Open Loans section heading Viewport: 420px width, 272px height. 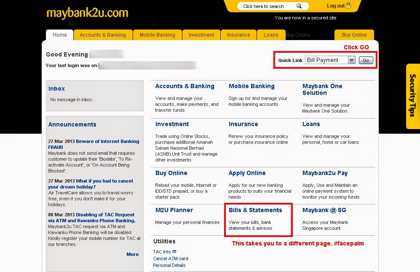(311, 124)
